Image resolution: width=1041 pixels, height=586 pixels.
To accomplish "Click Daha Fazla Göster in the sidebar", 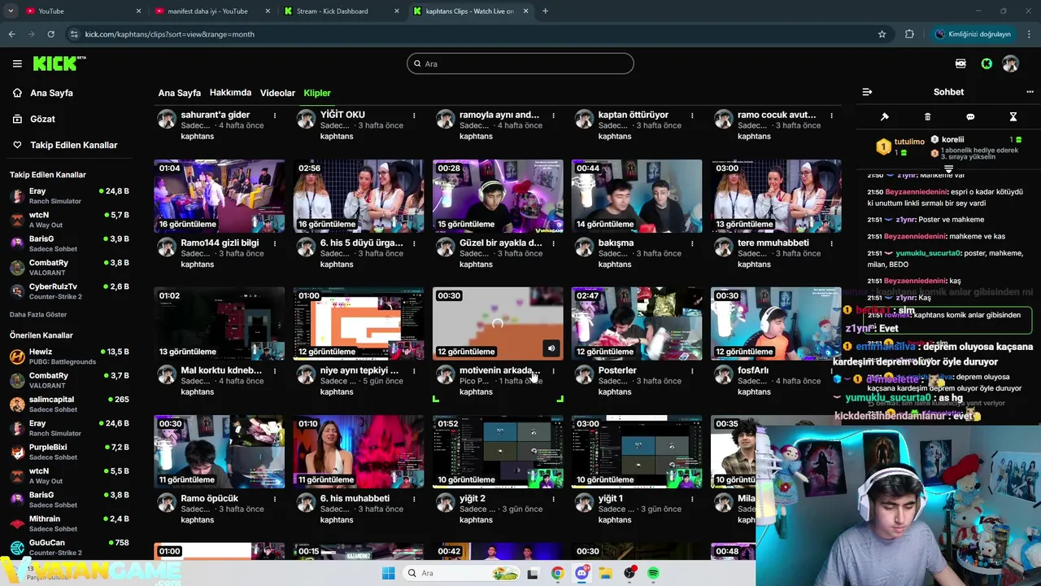I will coord(38,315).
